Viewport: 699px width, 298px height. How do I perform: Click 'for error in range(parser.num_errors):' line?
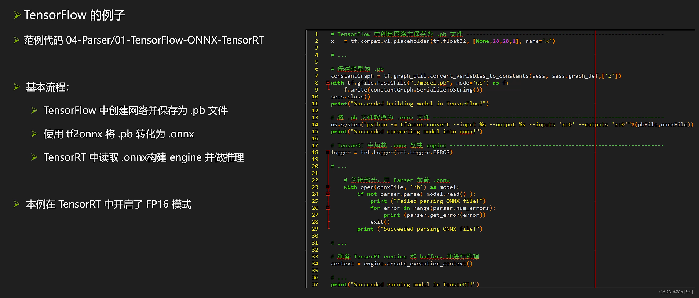click(433, 208)
